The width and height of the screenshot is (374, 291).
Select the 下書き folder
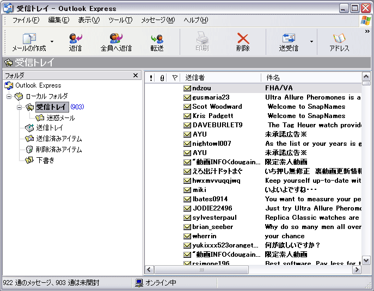click(45, 160)
